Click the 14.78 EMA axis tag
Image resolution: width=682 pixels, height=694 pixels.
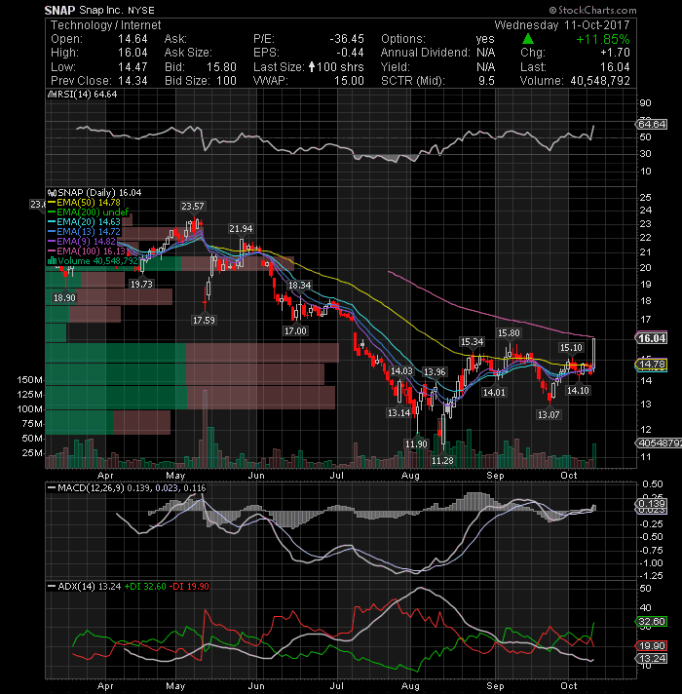point(651,365)
